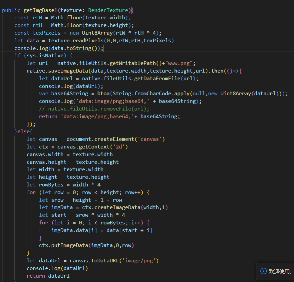Image resolution: width=294 pixels, height=282 pixels.
Task: Click 'imgData.data[i]' at the start of the assignment
Action: coord(74,230)
